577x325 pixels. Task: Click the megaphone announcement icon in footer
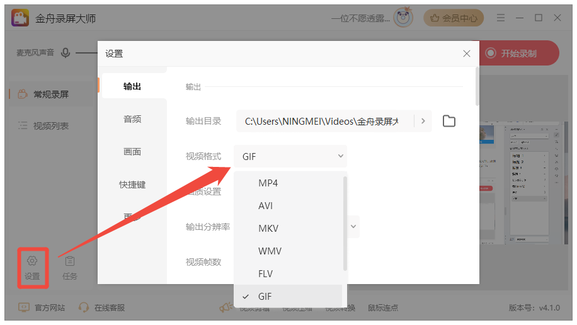tap(226, 308)
